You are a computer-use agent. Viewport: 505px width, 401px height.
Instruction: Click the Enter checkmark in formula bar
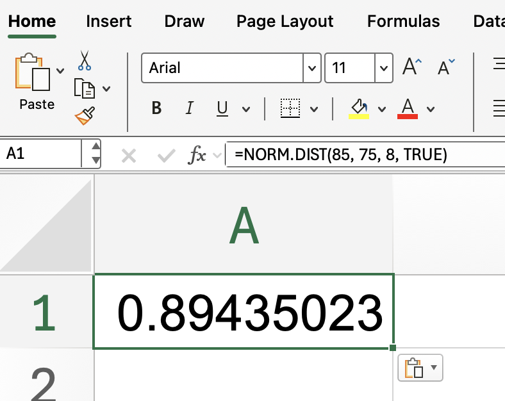167,155
